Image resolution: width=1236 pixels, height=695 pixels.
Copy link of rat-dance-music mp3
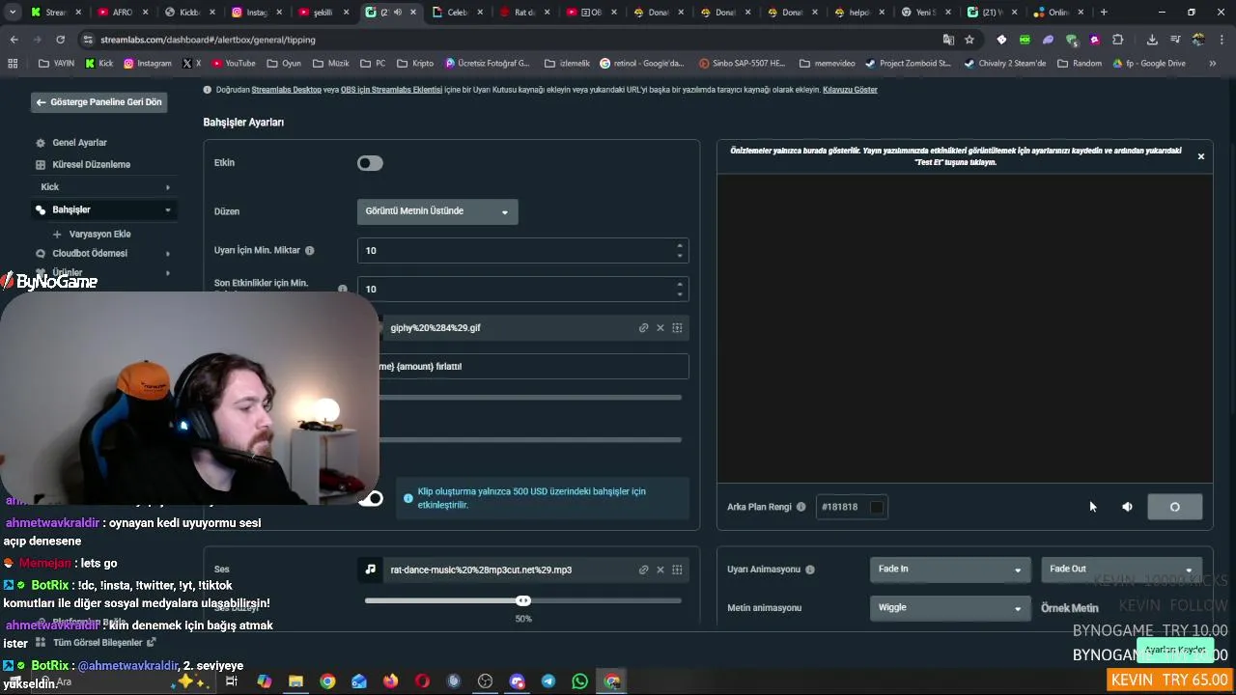[643, 570]
